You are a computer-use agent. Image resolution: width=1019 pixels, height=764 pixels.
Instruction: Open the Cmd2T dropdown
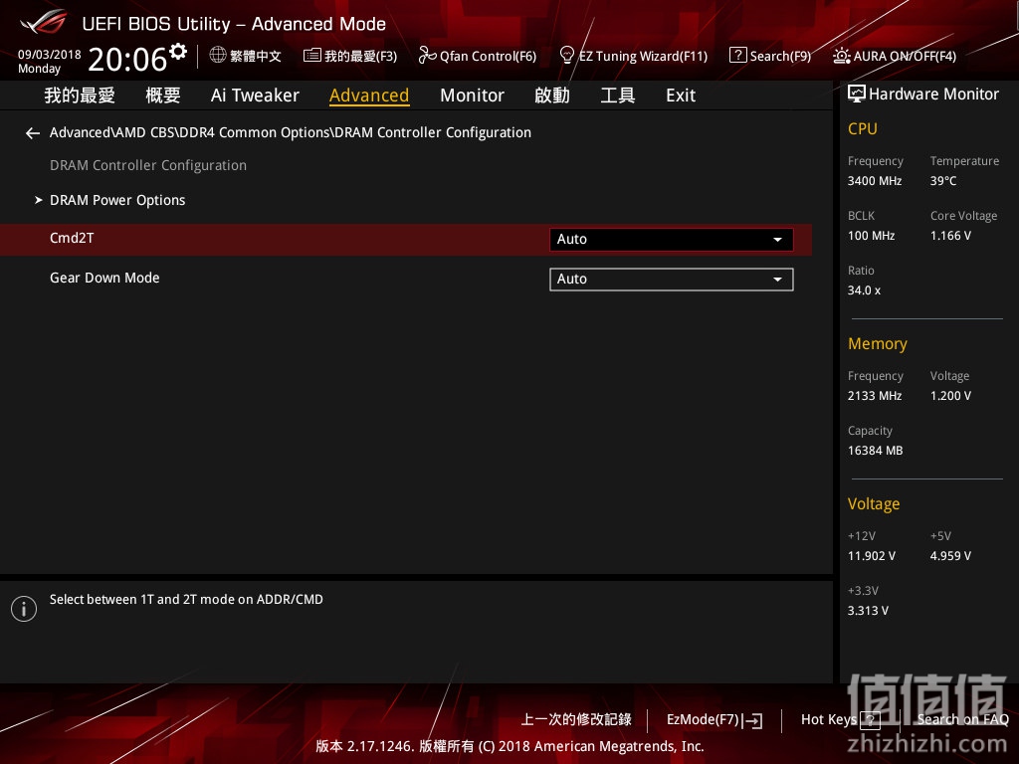click(x=672, y=239)
